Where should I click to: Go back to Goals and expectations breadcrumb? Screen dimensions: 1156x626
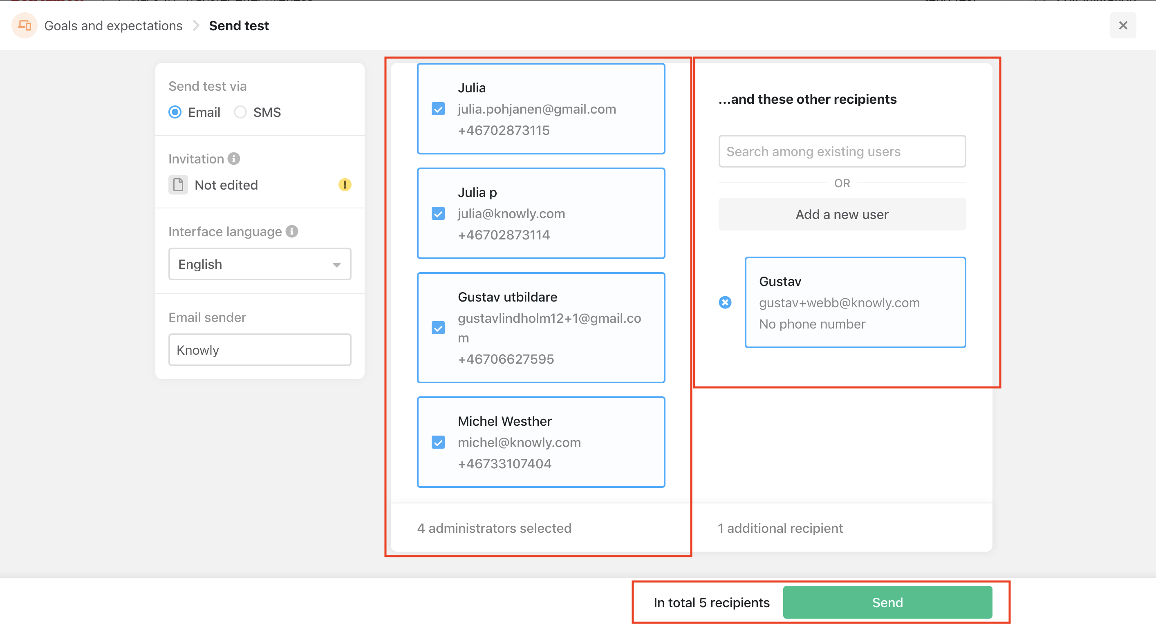pyautogui.click(x=113, y=26)
